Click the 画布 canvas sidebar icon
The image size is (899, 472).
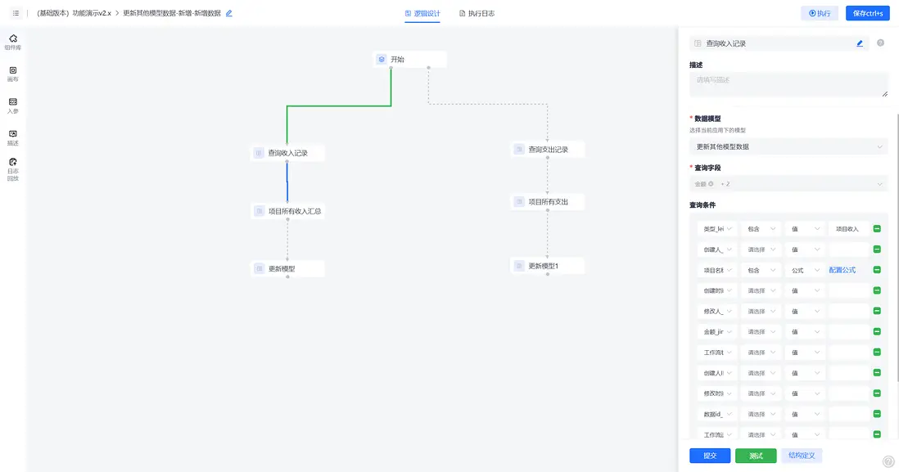tap(12, 74)
